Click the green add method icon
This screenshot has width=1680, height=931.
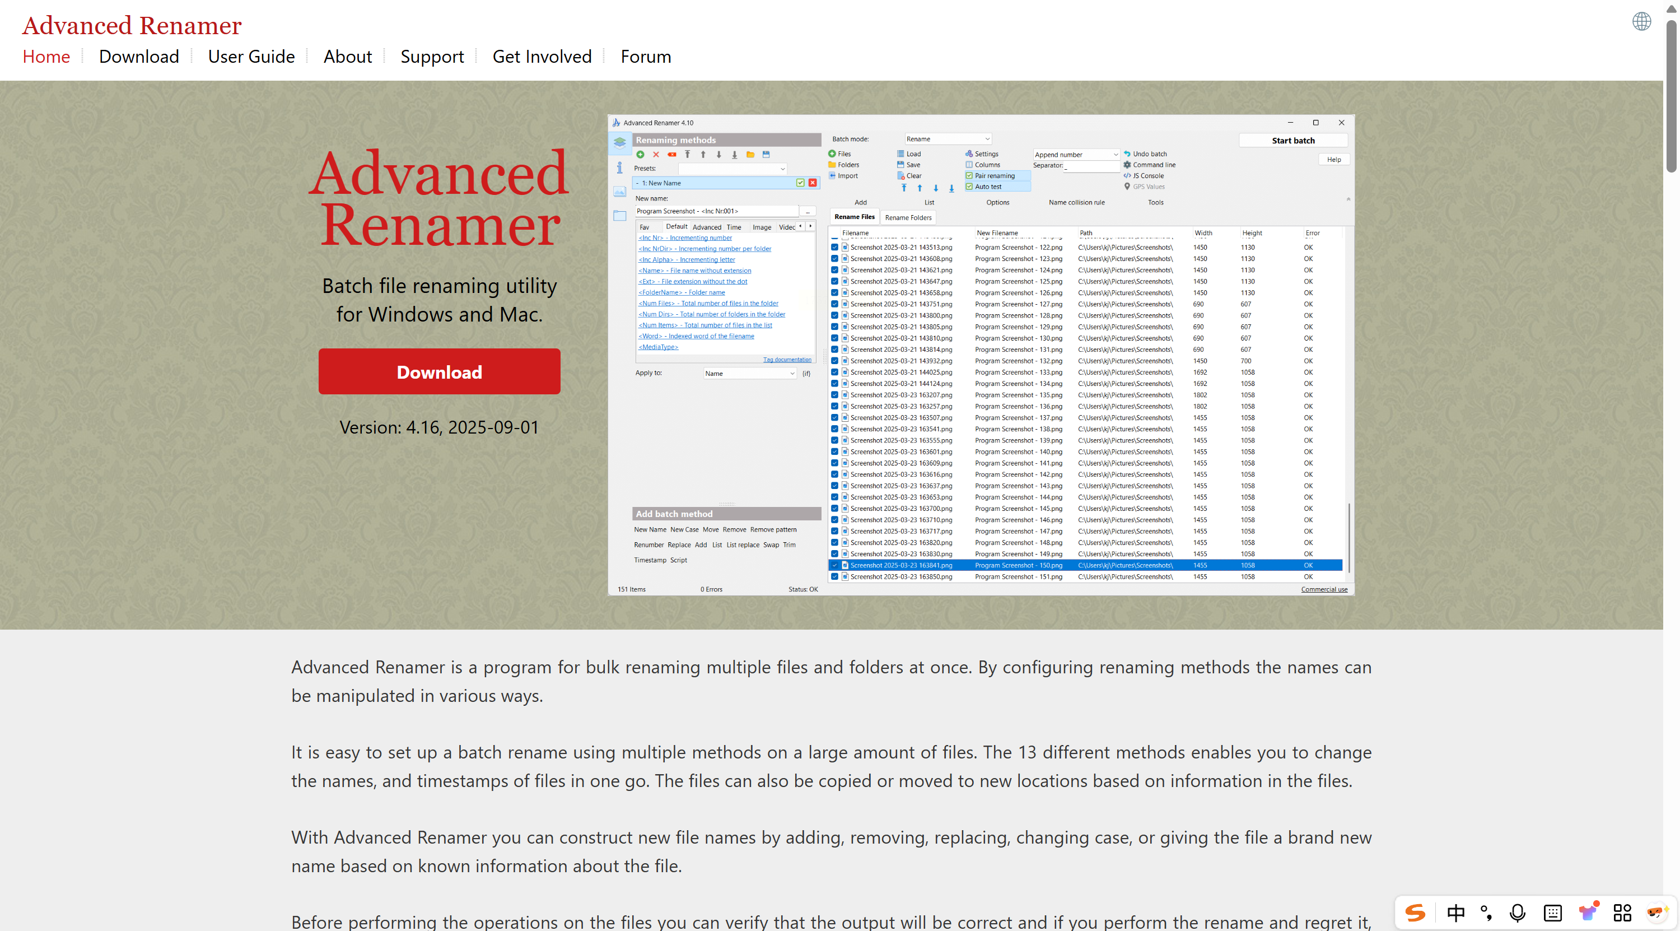(x=641, y=155)
